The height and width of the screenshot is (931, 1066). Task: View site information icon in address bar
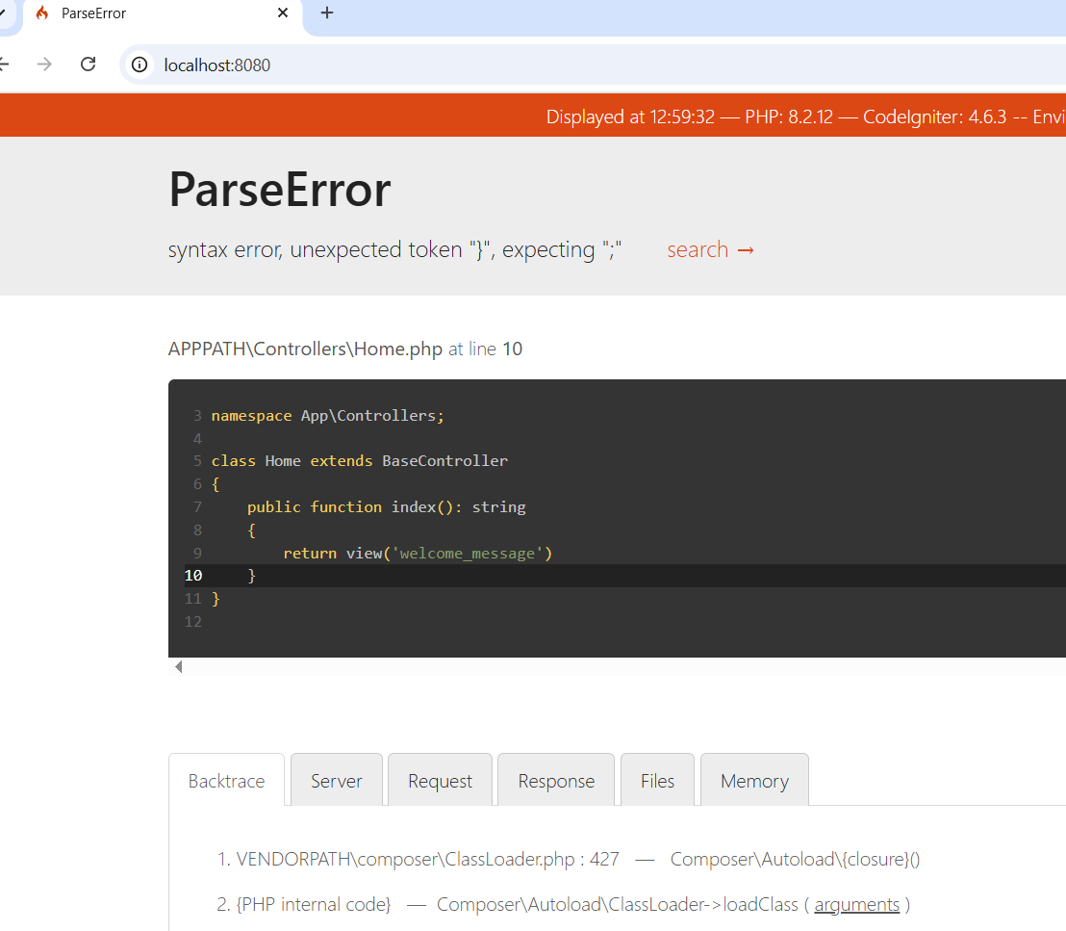(x=140, y=65)
